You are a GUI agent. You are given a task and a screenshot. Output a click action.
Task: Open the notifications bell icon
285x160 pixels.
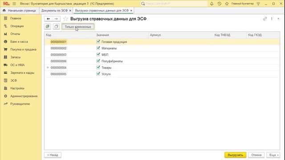pyautogui.click(x=212, y=4)
